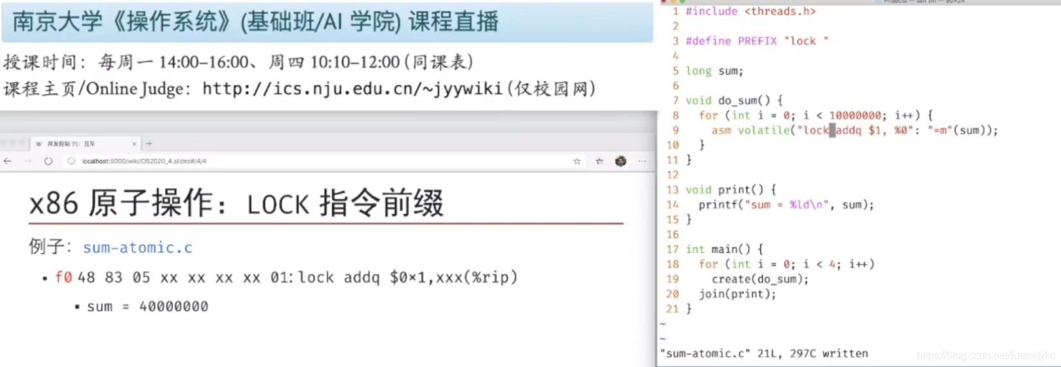The image size is (1061, 367).
Task: Click the slide title 'x86 原子操作'
Action: click(x=236, y=204)
